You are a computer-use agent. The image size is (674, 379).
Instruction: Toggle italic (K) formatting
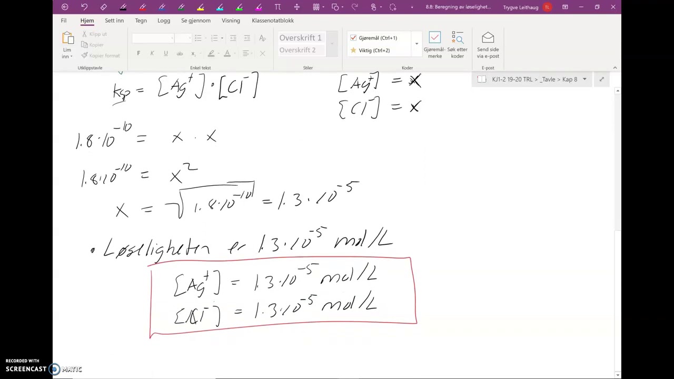point(152,53)
